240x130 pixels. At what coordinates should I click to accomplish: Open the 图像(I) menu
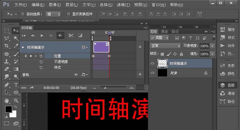pyautogui.click(x=55, y=5)
